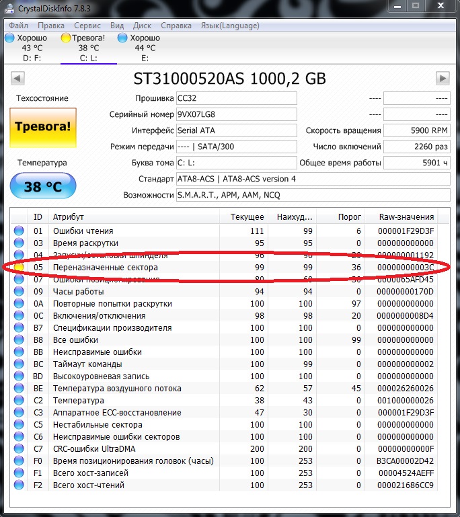Image resolution: width=460 pixels, height=517 pixels.
Task: Click the 38 °C temperature button
Action: pyautogui.click(x=43, y=186)
